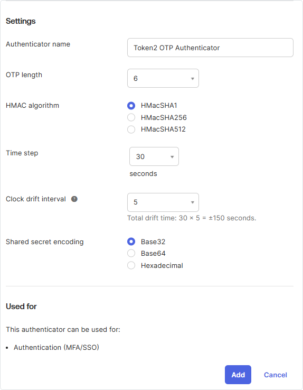Click the Hexadecimal label text
Screen dimensions: 303x390
[x=162, y=265]
